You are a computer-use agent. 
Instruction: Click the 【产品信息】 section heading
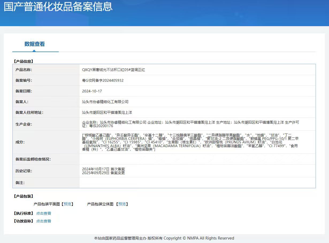(x=24, y=61)
